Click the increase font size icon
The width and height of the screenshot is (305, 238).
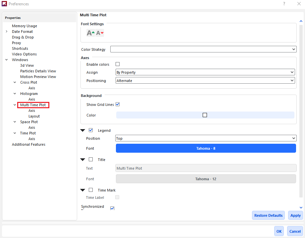(x=90, y=33)
